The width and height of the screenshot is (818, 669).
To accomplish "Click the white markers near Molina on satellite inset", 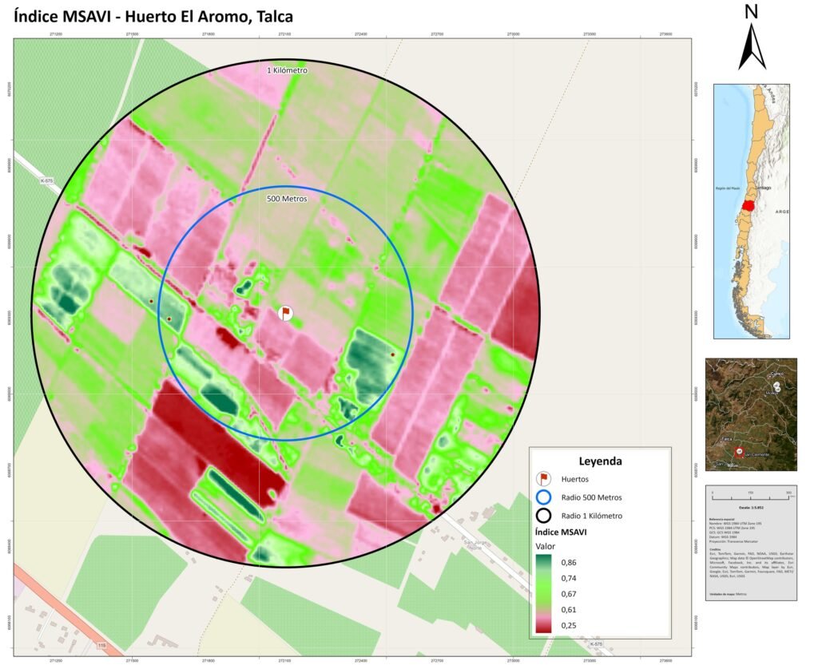I will click(777, 385).
